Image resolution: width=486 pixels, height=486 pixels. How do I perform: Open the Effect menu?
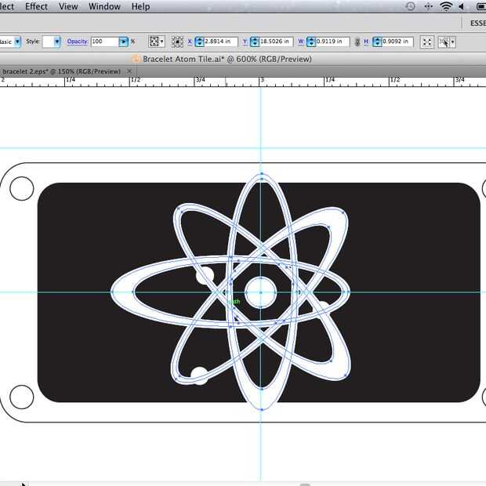[36, 6]
